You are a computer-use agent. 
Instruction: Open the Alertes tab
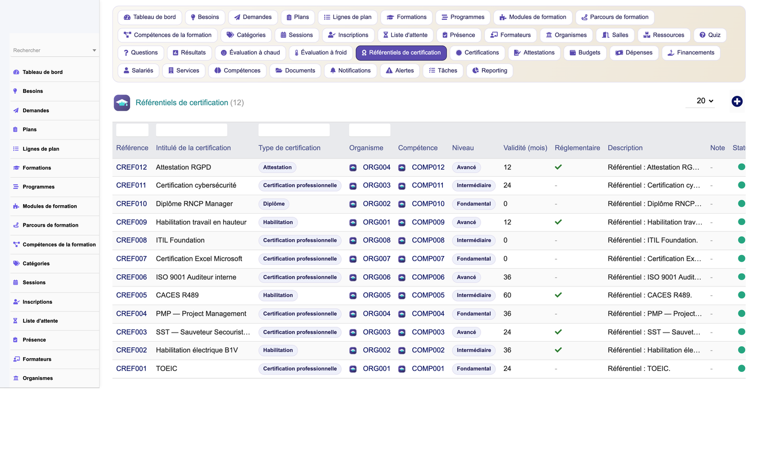(400, 71)
